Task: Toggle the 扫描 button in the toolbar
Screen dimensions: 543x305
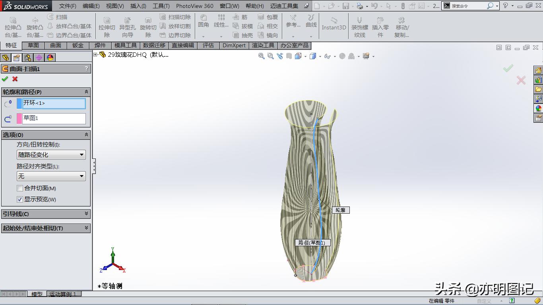Action: [60, 17]
